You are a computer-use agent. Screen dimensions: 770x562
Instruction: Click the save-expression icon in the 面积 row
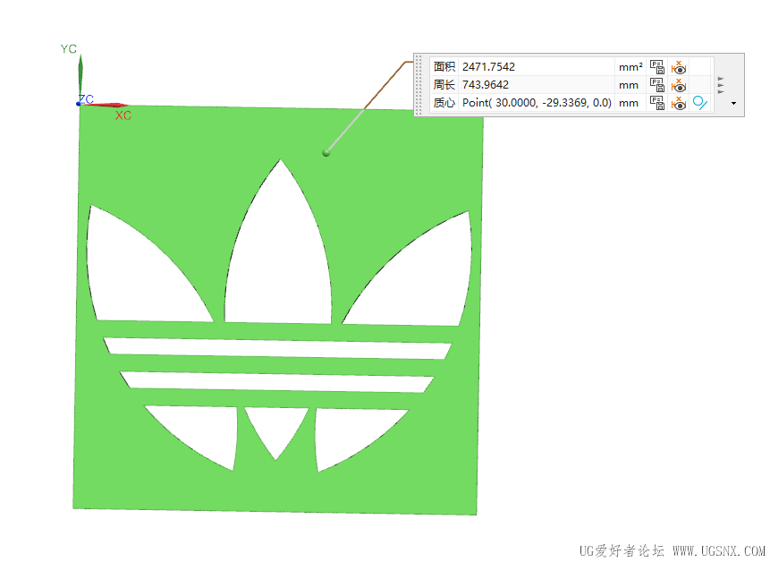click(657, 66)
